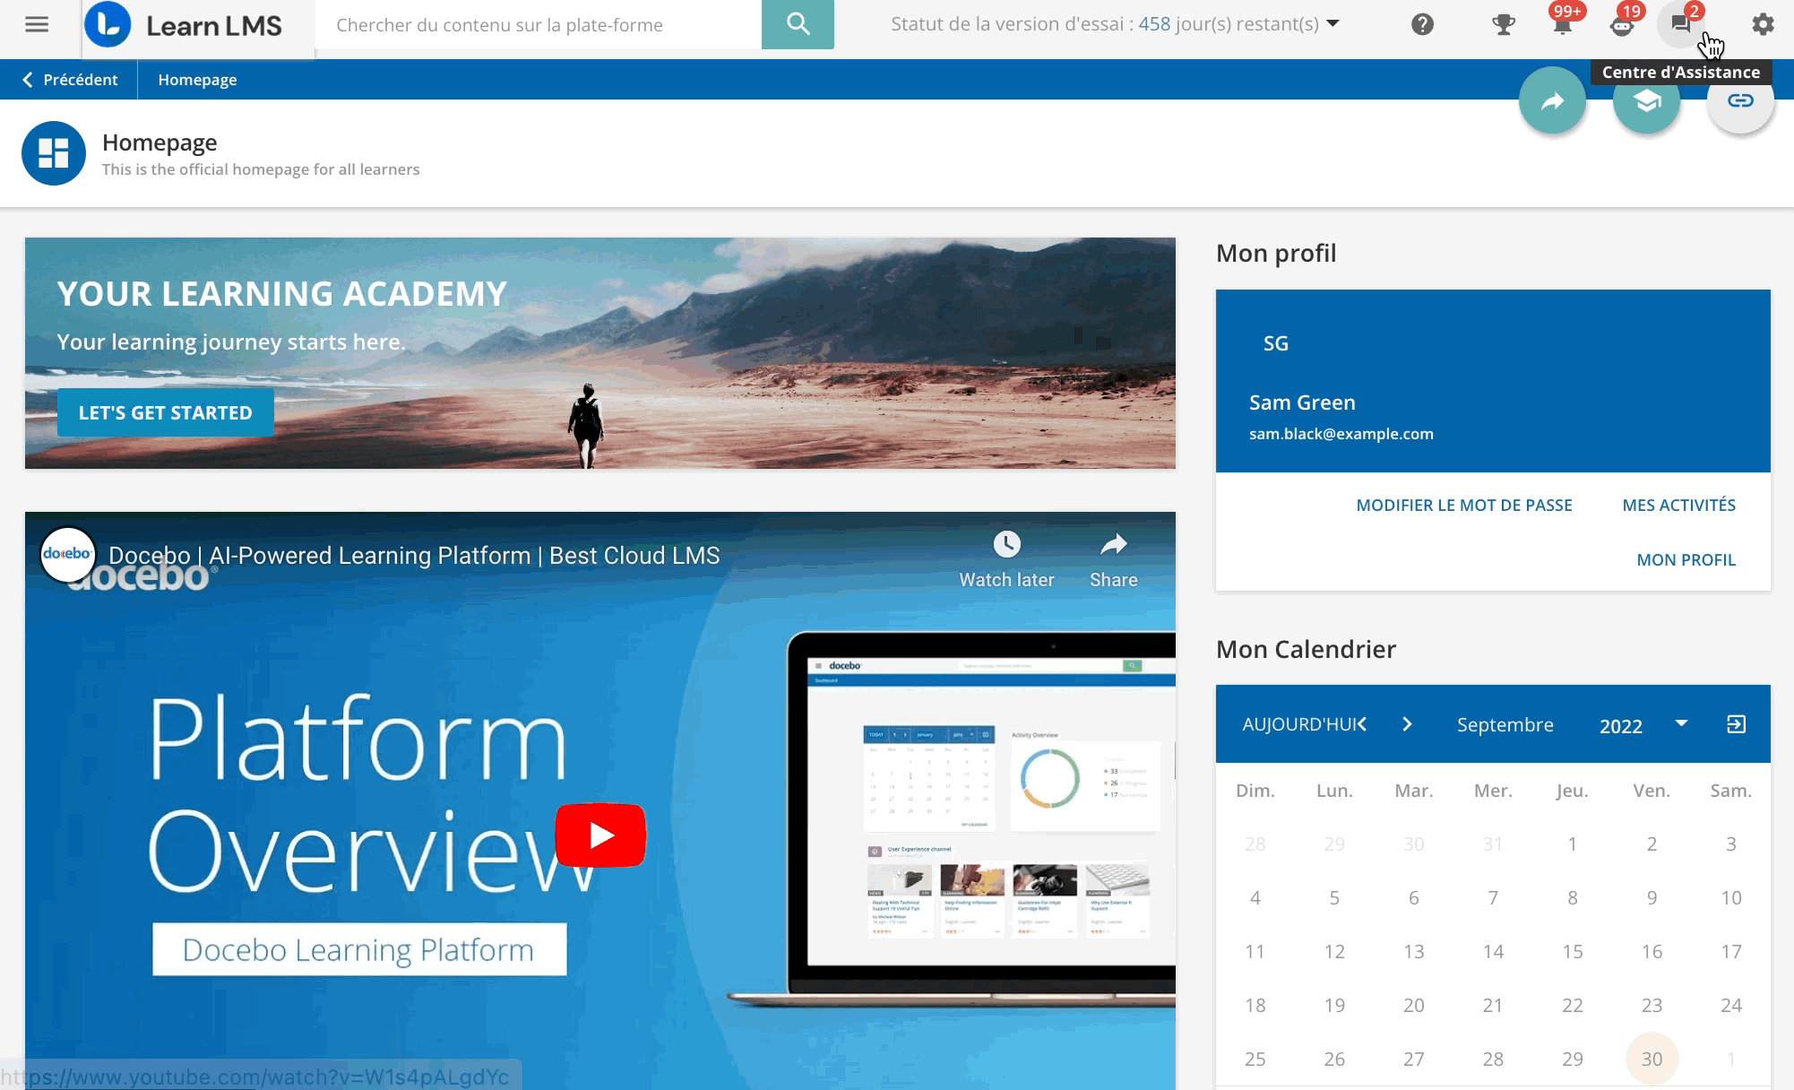Go back with Précédent
The width and height of the screenshot is (1794, 1090).
click(x=70, y=80)
